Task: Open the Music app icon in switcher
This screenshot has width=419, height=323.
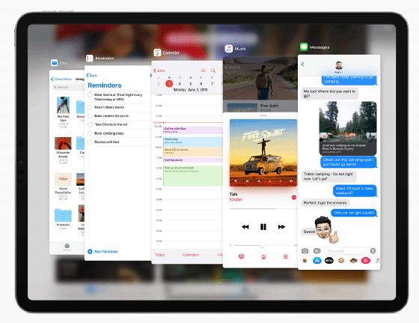Action: pos(228,49)
